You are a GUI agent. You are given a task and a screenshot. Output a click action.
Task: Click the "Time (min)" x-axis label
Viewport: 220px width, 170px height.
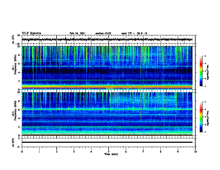(x=111, y=154)
